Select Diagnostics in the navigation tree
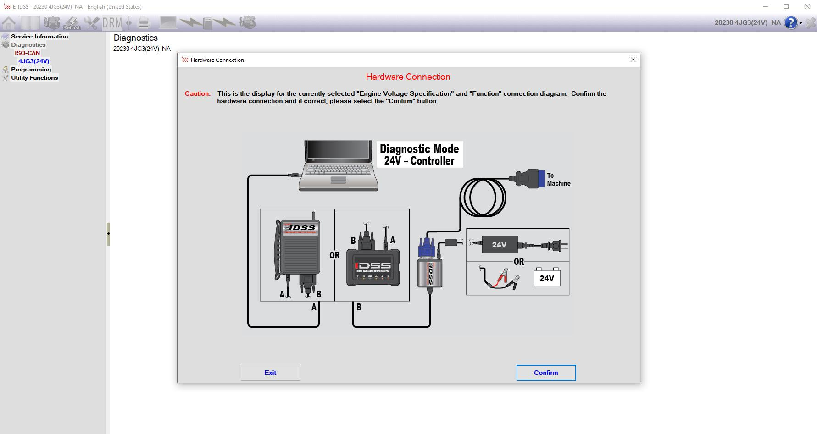 coord(28,45)
